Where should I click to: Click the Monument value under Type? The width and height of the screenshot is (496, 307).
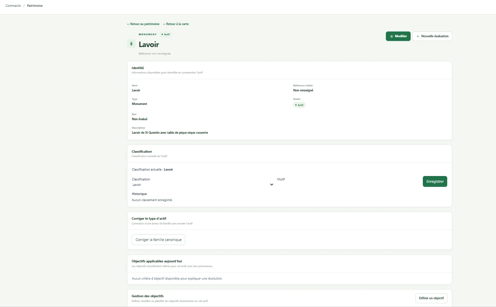(140, 104)
